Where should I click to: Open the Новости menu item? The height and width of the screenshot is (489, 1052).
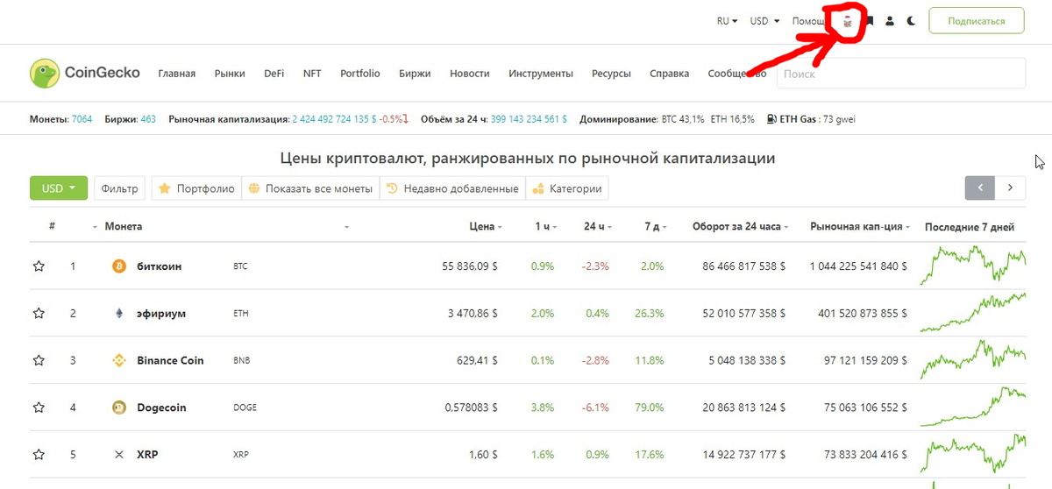click(x=470, y=74)
